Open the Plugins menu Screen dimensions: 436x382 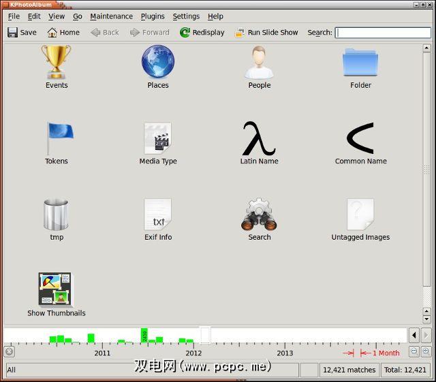(153, 16)
